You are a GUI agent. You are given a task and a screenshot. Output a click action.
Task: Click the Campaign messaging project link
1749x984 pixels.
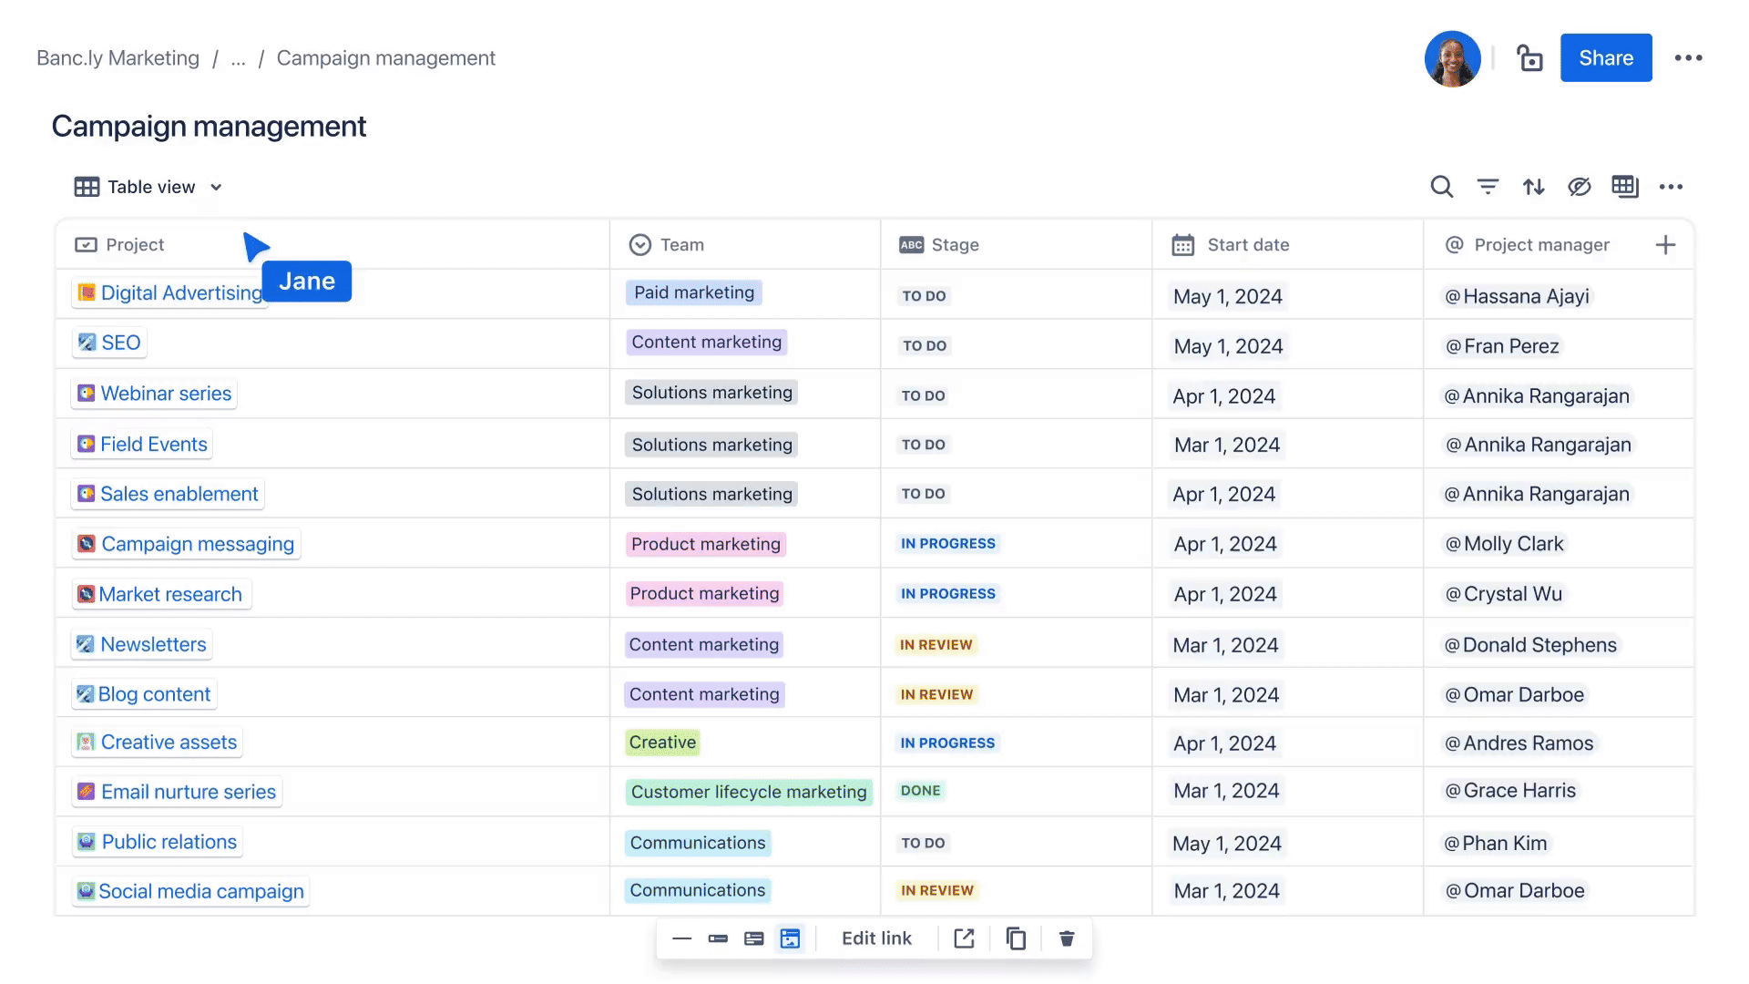[x=197, y=543]
